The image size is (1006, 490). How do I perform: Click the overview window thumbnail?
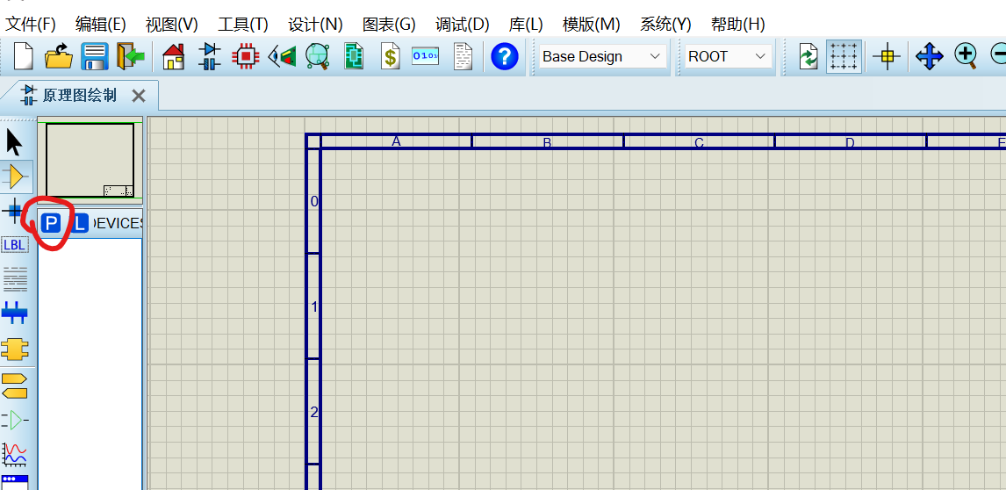(x=90, y=160)
